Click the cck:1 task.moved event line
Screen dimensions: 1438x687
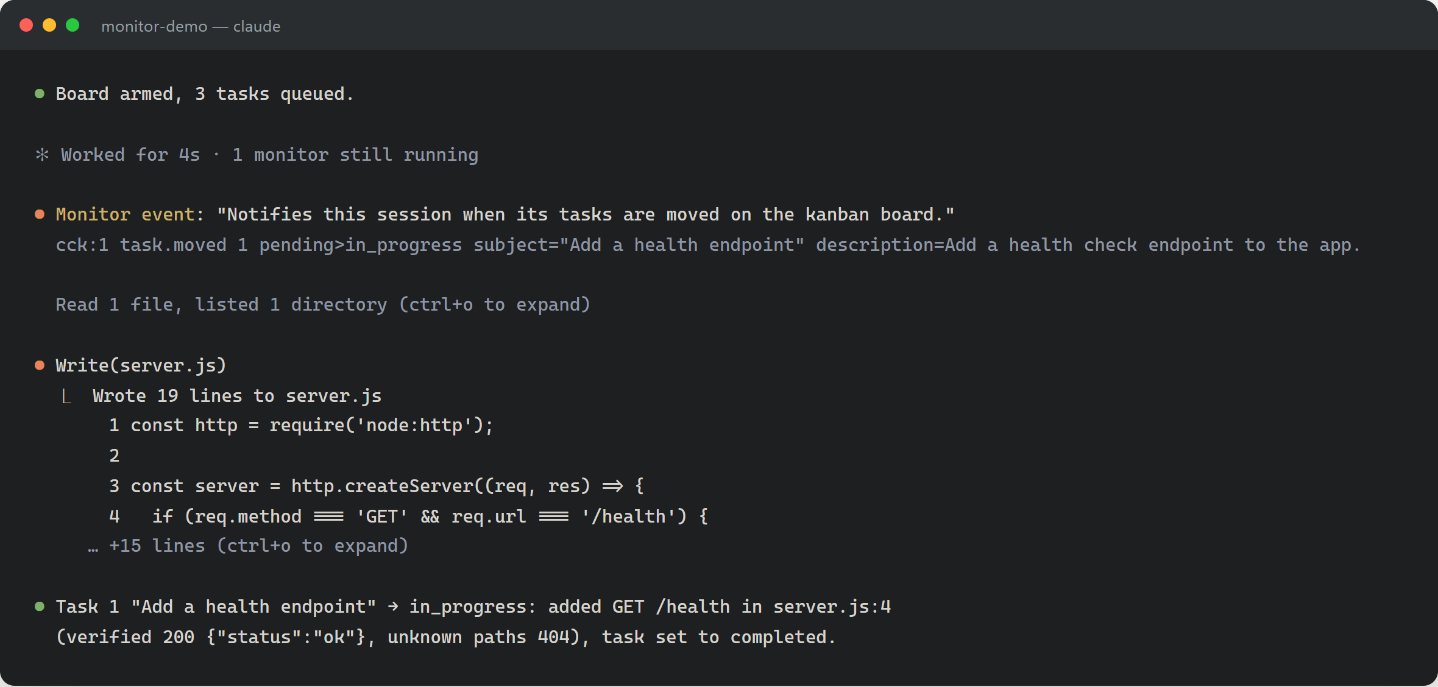click(708, 245)
